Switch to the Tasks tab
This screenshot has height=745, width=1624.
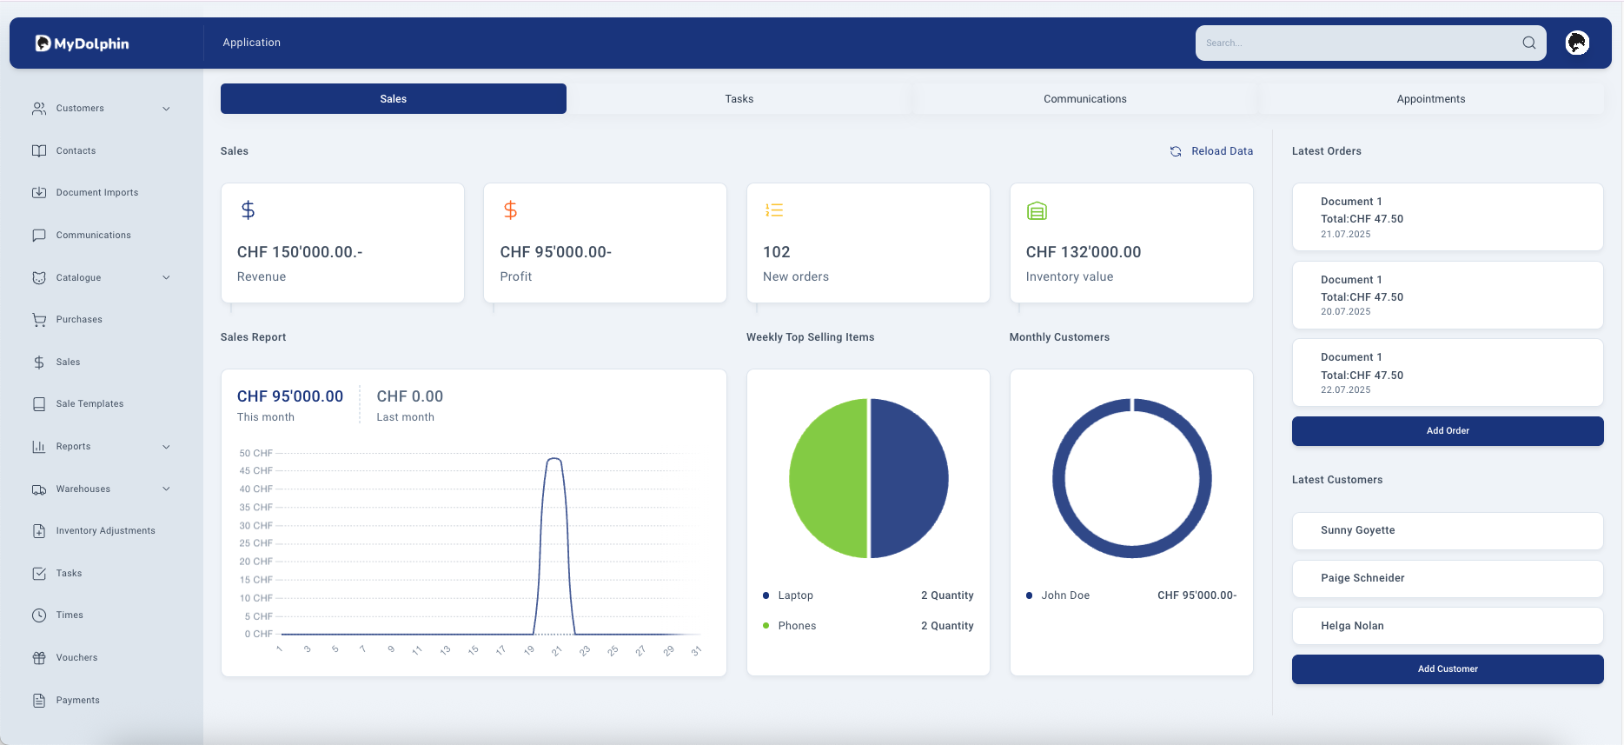click(x=739, y=99)
